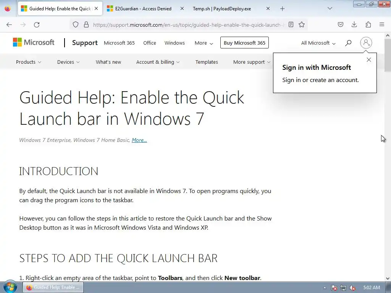
Task: Open the Microsoft site search
Action: [x=348, y=43]
